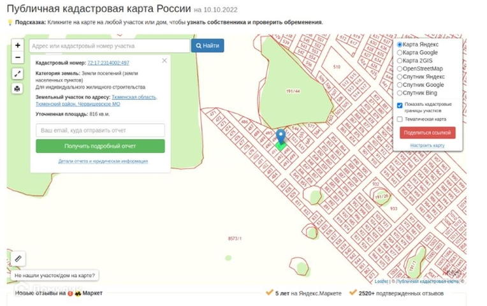Click Получить подробный отчет button
Image resolution: width=487 pixels, height=306 pixels.
click(x=100, y=146)
